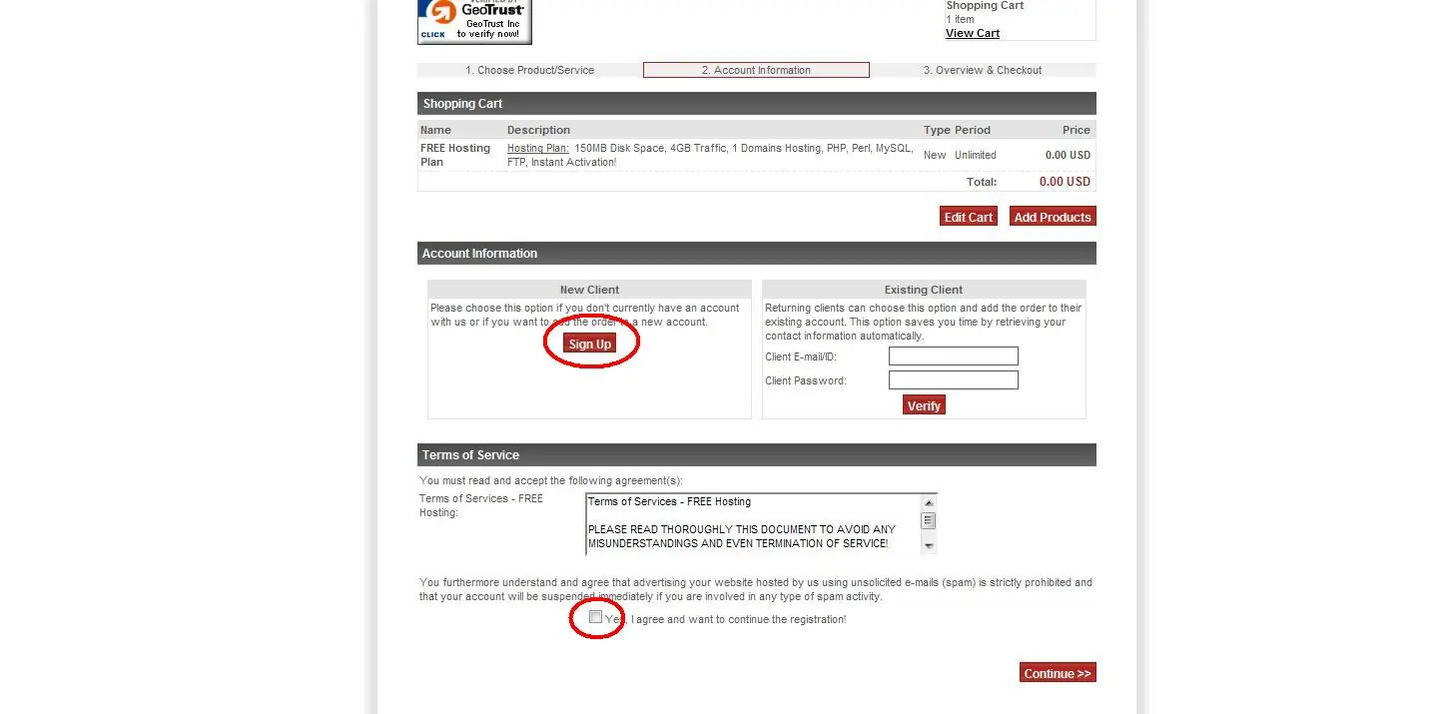Click the 'Unlimited' period value
Screen dimensions: 1439x714
tap(976, 155)
